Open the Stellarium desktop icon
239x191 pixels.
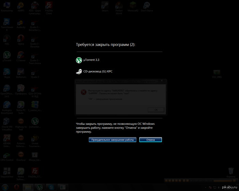tap(21, 72)
